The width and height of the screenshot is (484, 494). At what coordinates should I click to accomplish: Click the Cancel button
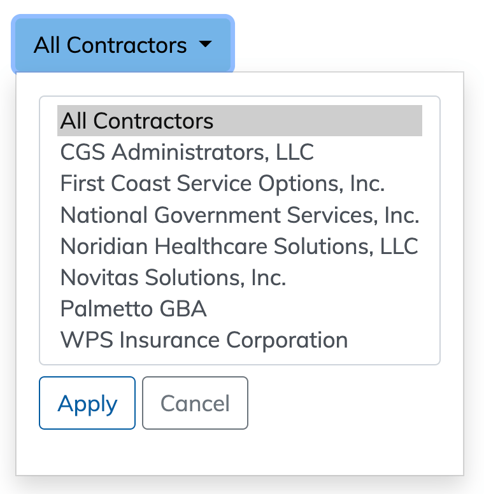click(195, 403)
